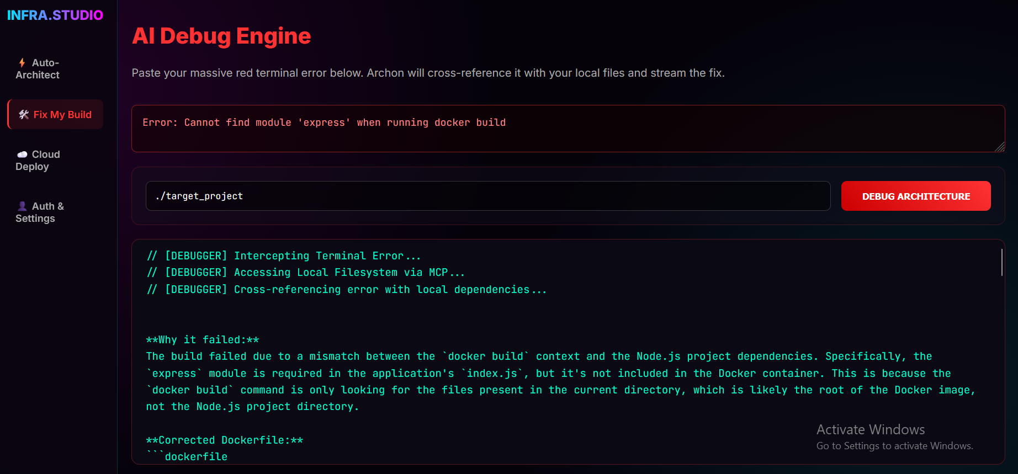This screenshot has height=474, width=1018.
Task: Click the "Accessing Local Filesystem via MCP..." line
Action: pos(306,273)
